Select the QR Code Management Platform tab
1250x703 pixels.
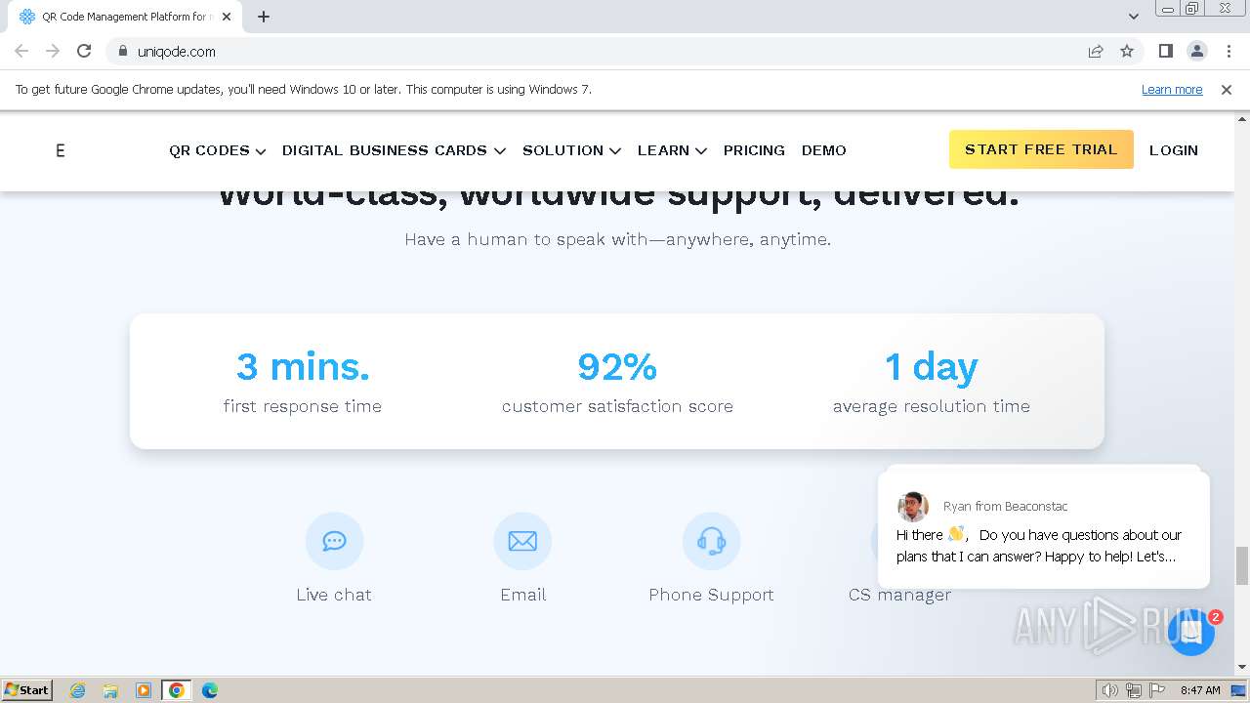127,17
